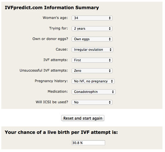
Task: Open the Unsuccessful IVF attempts dropdown showing Zero
Action: 92,71
